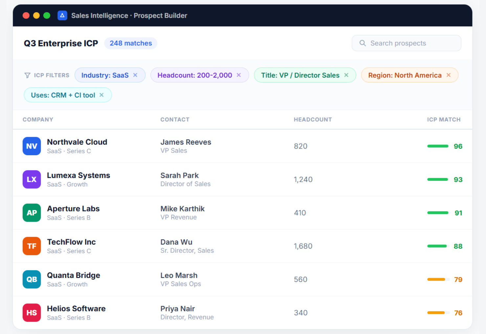Click Northvale Cloud's ICP match bar

438,146
